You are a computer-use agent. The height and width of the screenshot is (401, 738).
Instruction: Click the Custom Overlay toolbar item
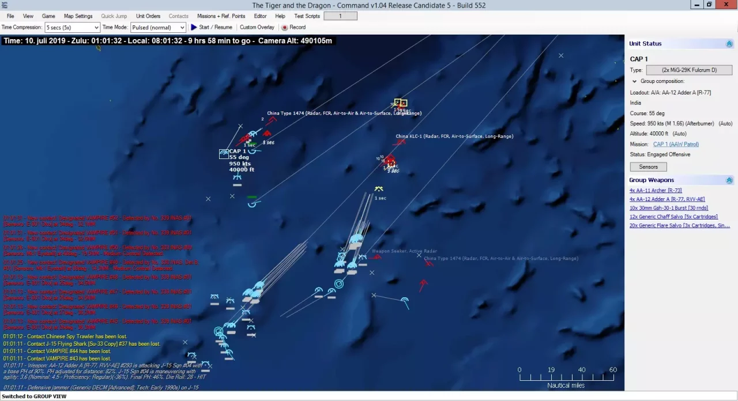pos(257,27)
